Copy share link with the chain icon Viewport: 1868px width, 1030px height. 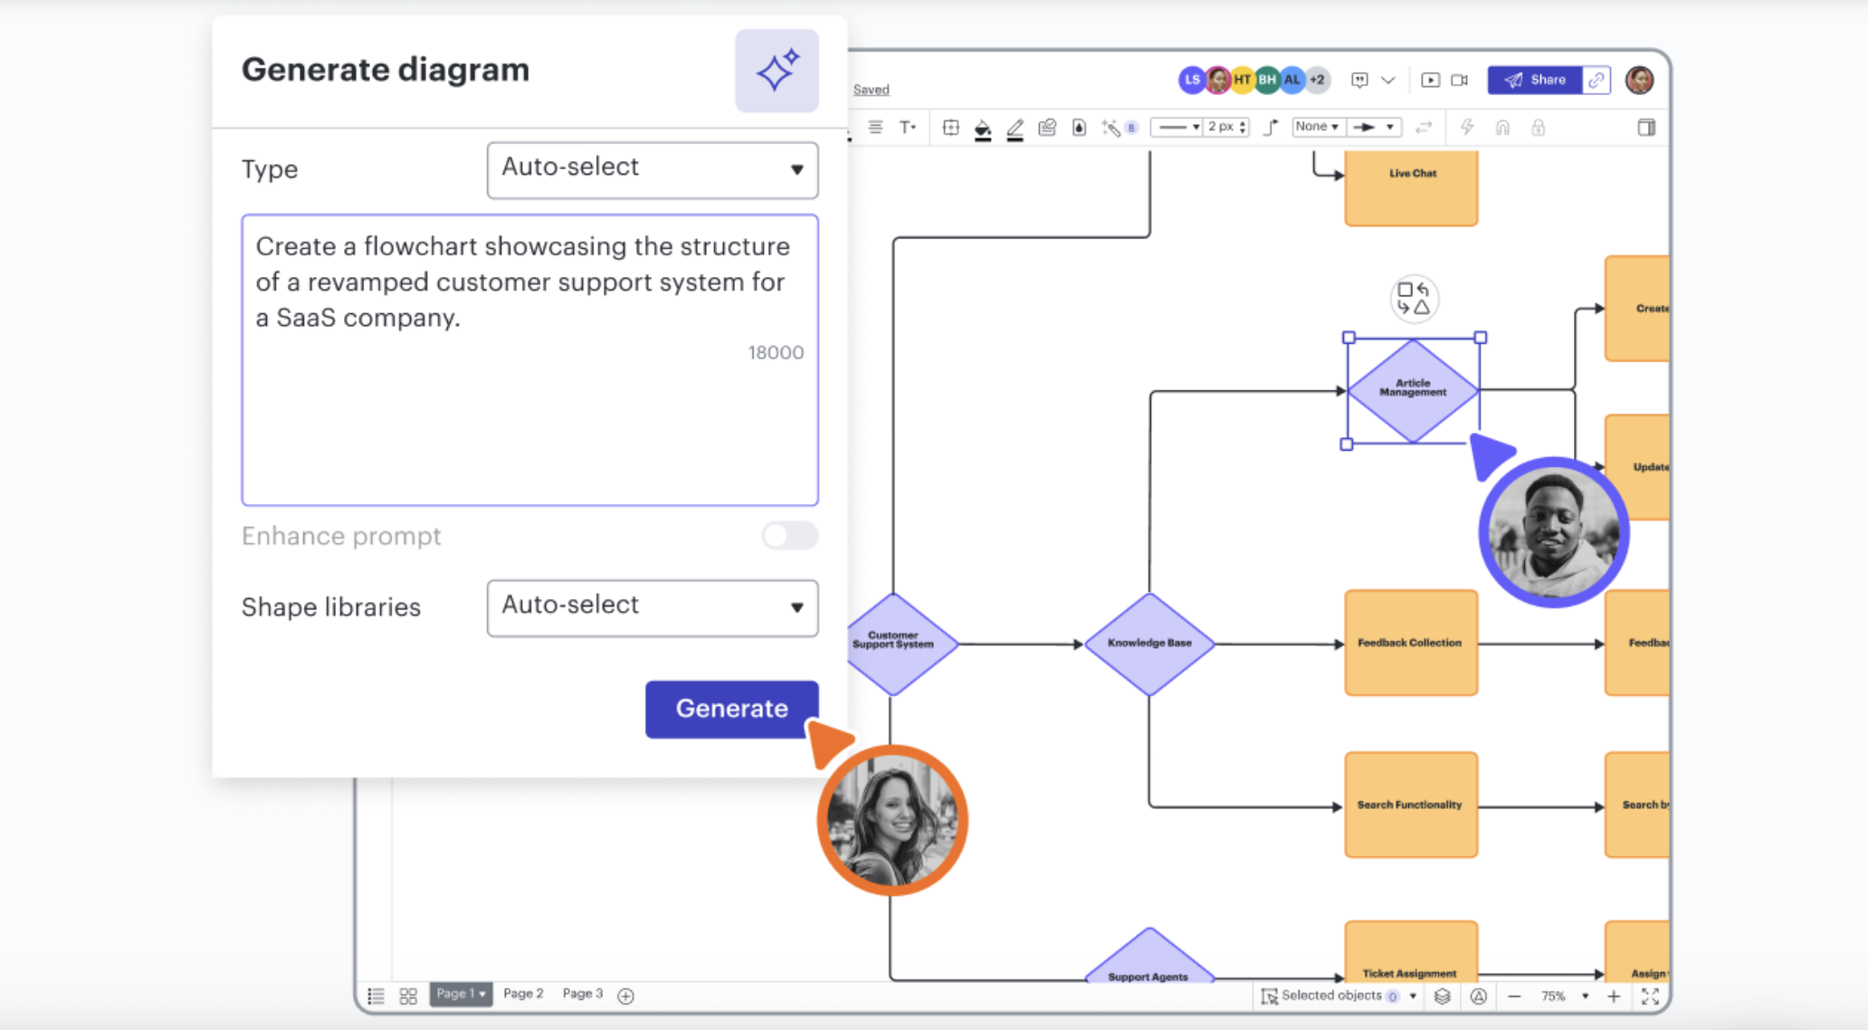pyautogui.click(x=1596, y=80)
